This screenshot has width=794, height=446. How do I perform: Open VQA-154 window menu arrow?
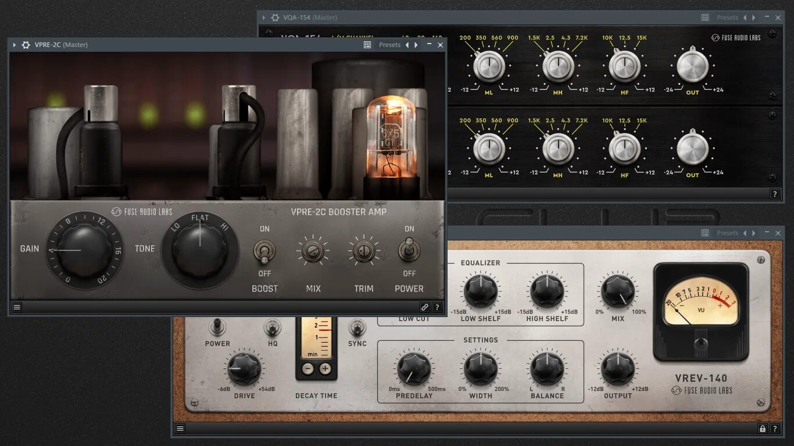(264, 17)
